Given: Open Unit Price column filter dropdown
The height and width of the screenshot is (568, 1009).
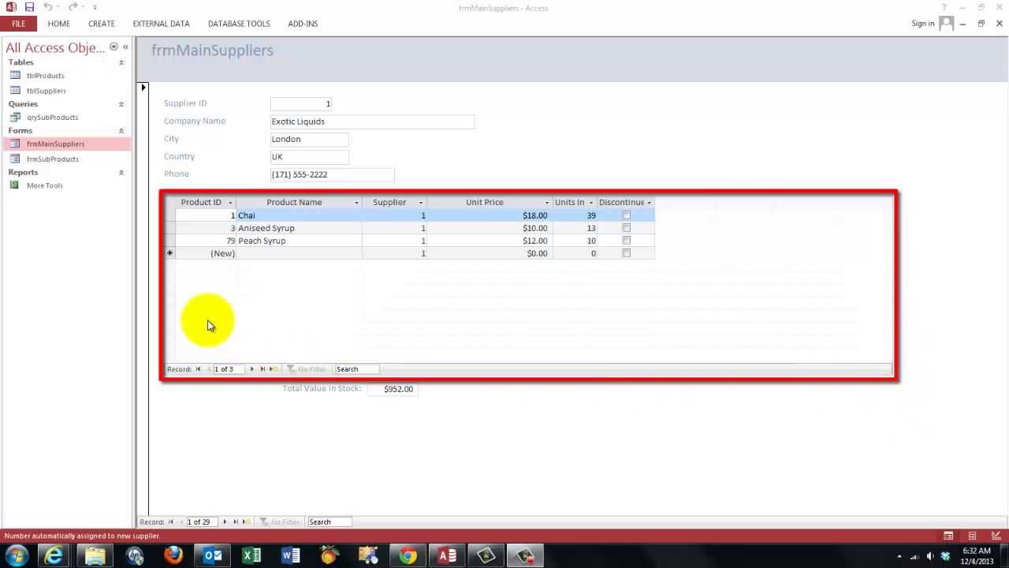Looking at the screenshot, I should click(547, 203).
